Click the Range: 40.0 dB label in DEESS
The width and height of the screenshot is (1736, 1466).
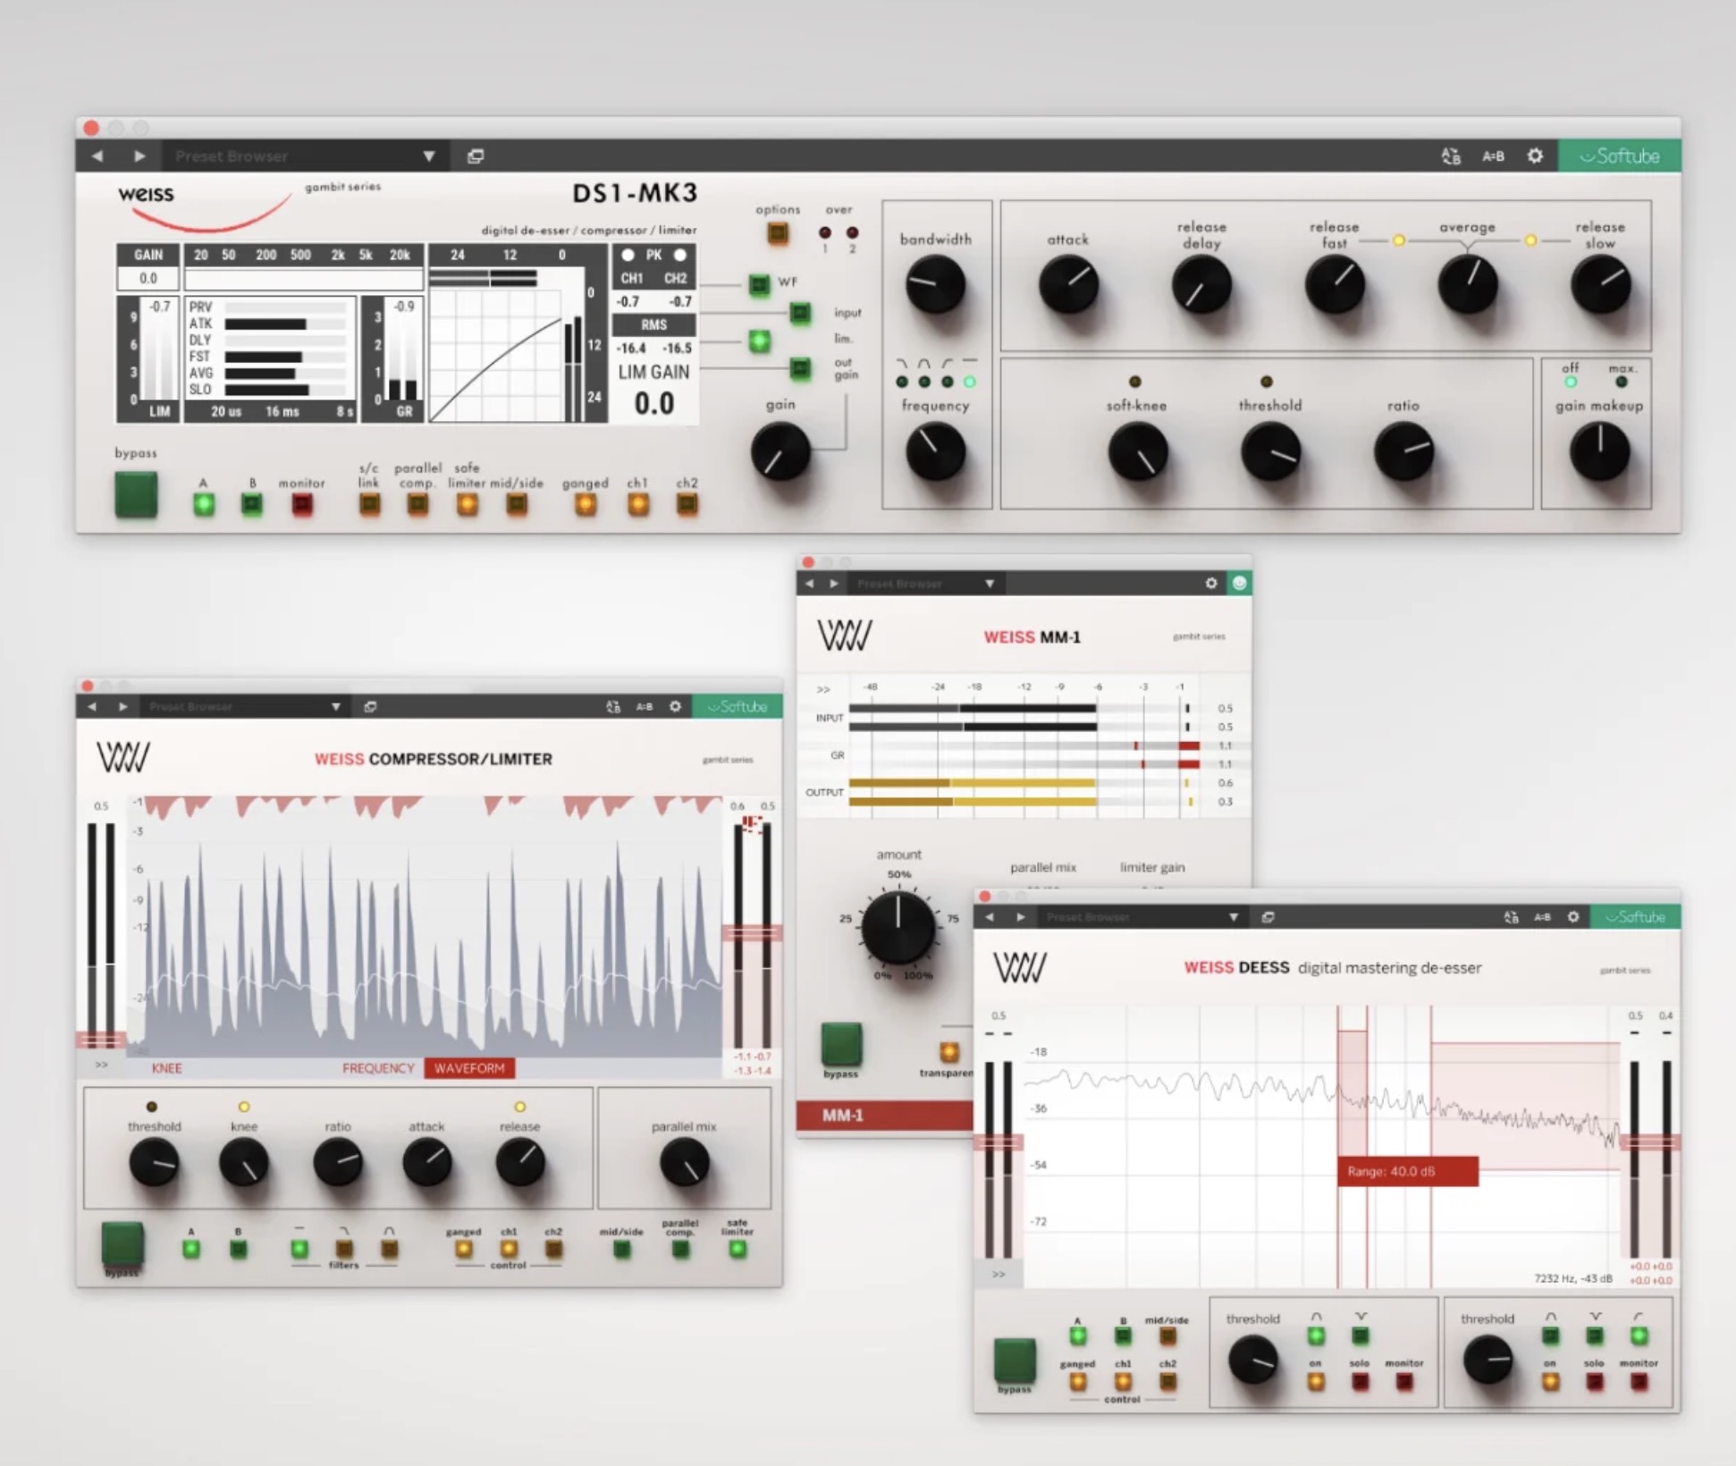(1408, 1172)
